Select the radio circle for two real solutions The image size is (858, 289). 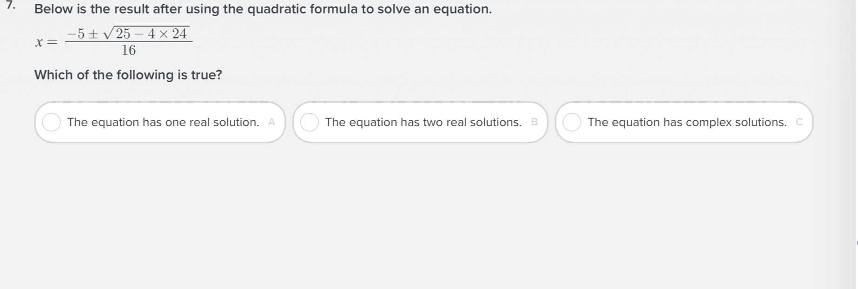[309, 122]
